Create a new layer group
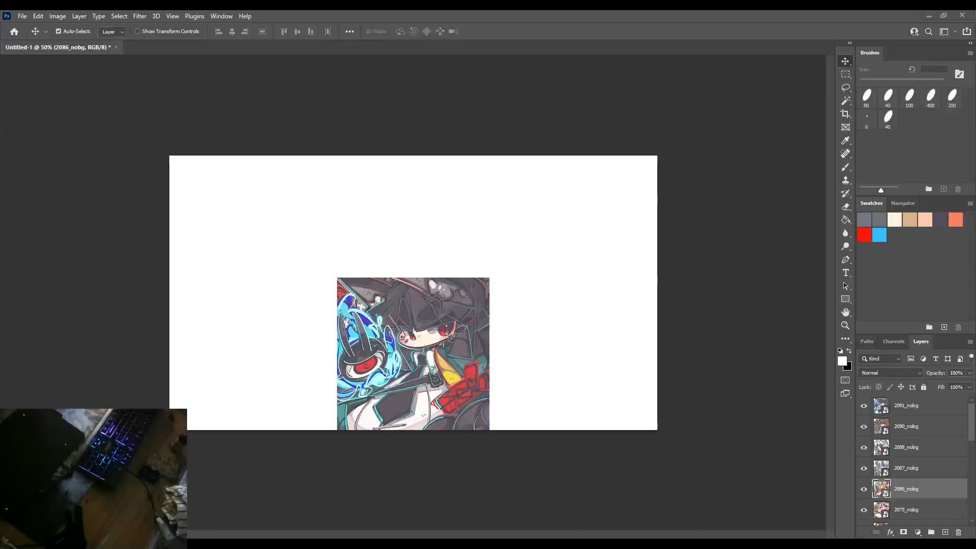 tap(931, 532)
